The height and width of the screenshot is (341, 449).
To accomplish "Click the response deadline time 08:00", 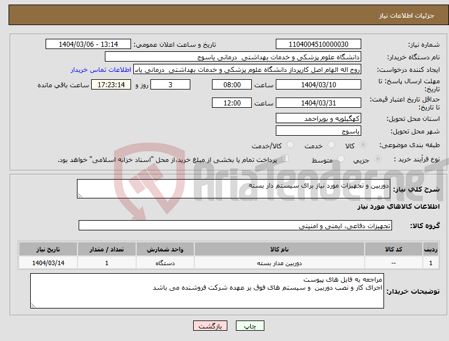I will tap(232, 84).
